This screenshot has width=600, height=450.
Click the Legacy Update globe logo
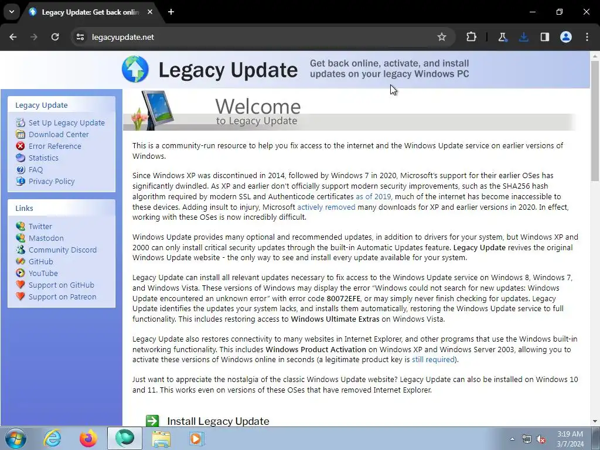pos(135,69)
